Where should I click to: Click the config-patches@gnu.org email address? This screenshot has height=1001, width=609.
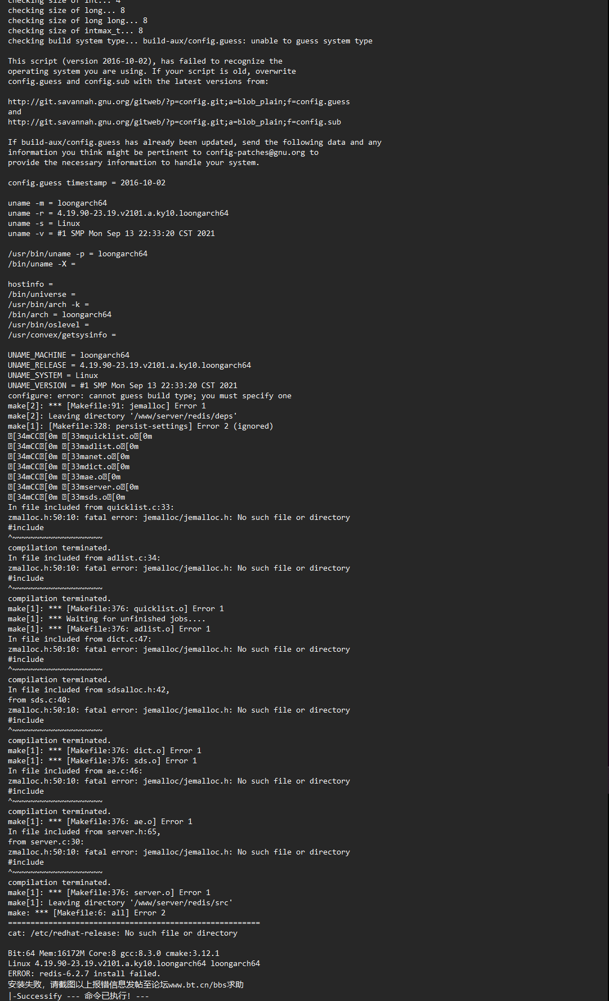(x=256, y=153)
